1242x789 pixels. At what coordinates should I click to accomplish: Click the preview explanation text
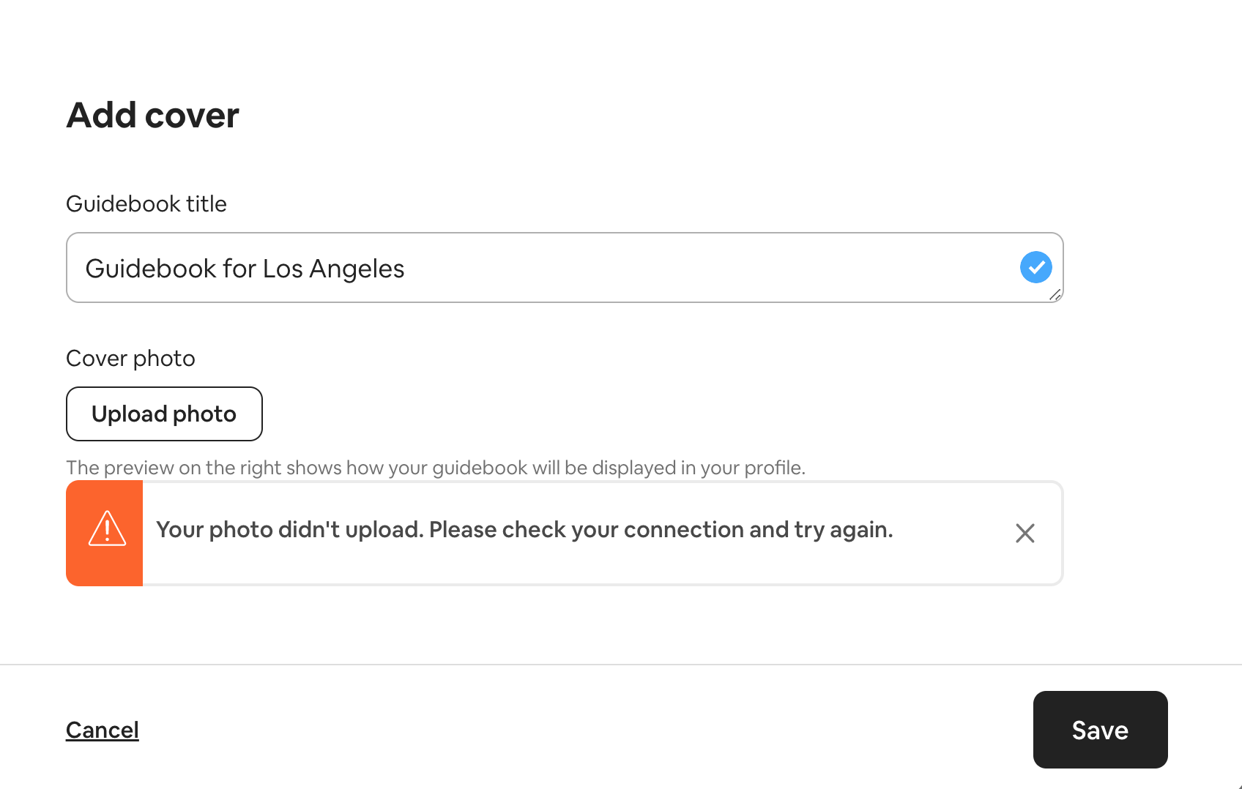point(435,467)
